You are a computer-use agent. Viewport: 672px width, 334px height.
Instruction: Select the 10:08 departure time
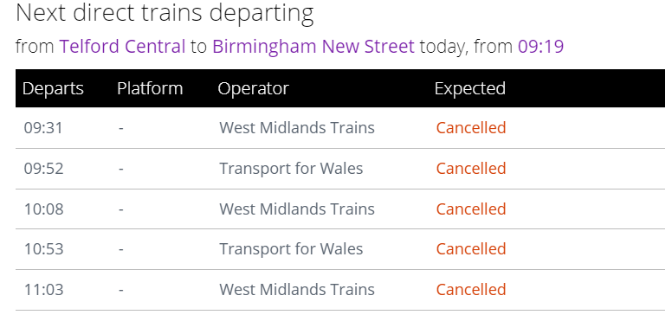click(43, 209)
